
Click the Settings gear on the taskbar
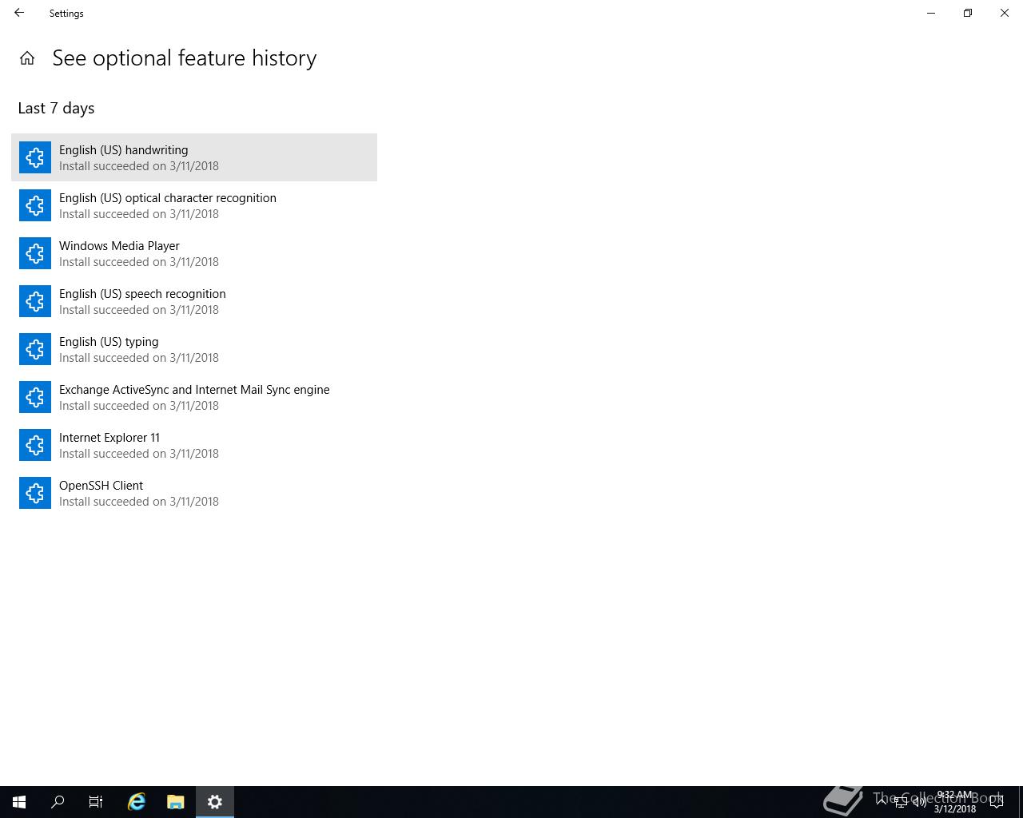[x=215, y=802]
